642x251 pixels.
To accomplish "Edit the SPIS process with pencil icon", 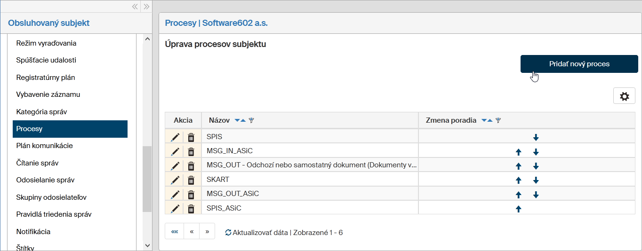I will [175, 137].
